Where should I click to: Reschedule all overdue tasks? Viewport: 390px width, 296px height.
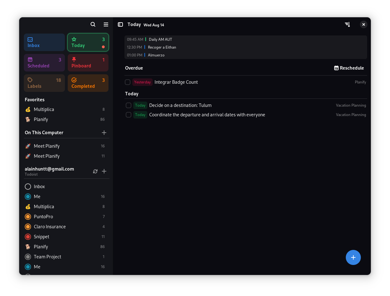click(349, 68)
